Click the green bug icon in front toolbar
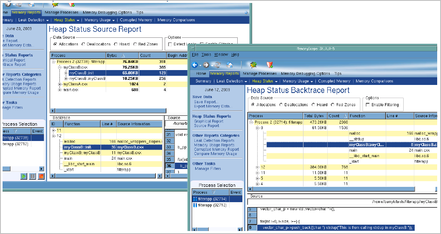The image size is (441, 234). point(253,65)
